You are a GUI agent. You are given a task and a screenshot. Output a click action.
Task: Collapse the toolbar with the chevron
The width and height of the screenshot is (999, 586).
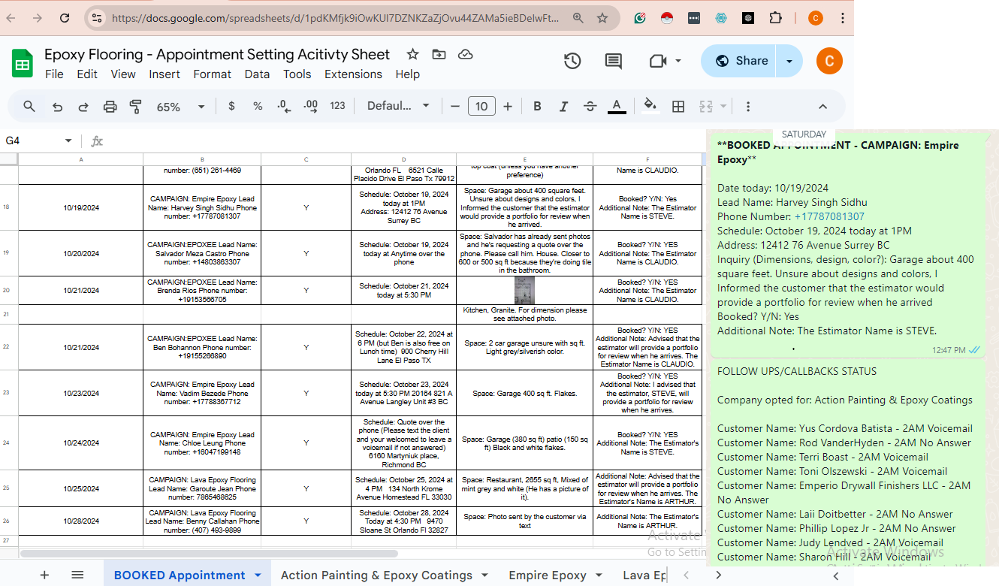pos(822,107)
